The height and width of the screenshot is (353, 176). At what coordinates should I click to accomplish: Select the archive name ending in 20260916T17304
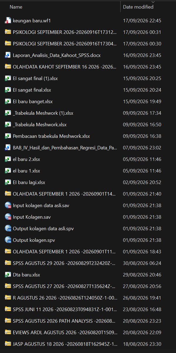[65, 44]
